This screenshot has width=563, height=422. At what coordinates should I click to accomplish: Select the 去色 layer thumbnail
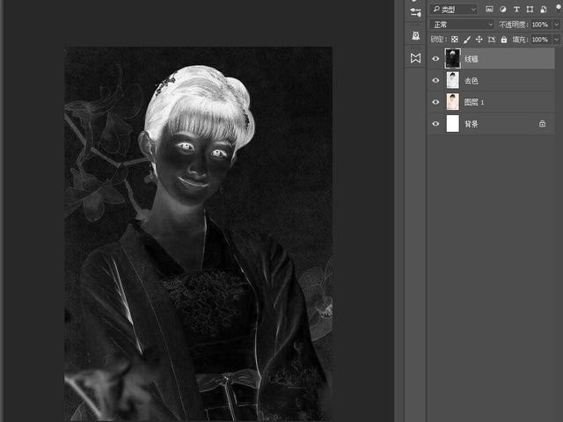(x=453, y=80)
